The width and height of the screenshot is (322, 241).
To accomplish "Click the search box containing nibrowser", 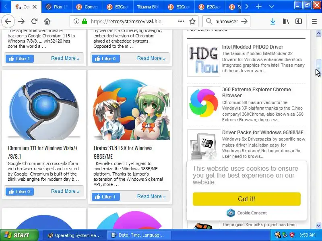I will pos(227,21).
